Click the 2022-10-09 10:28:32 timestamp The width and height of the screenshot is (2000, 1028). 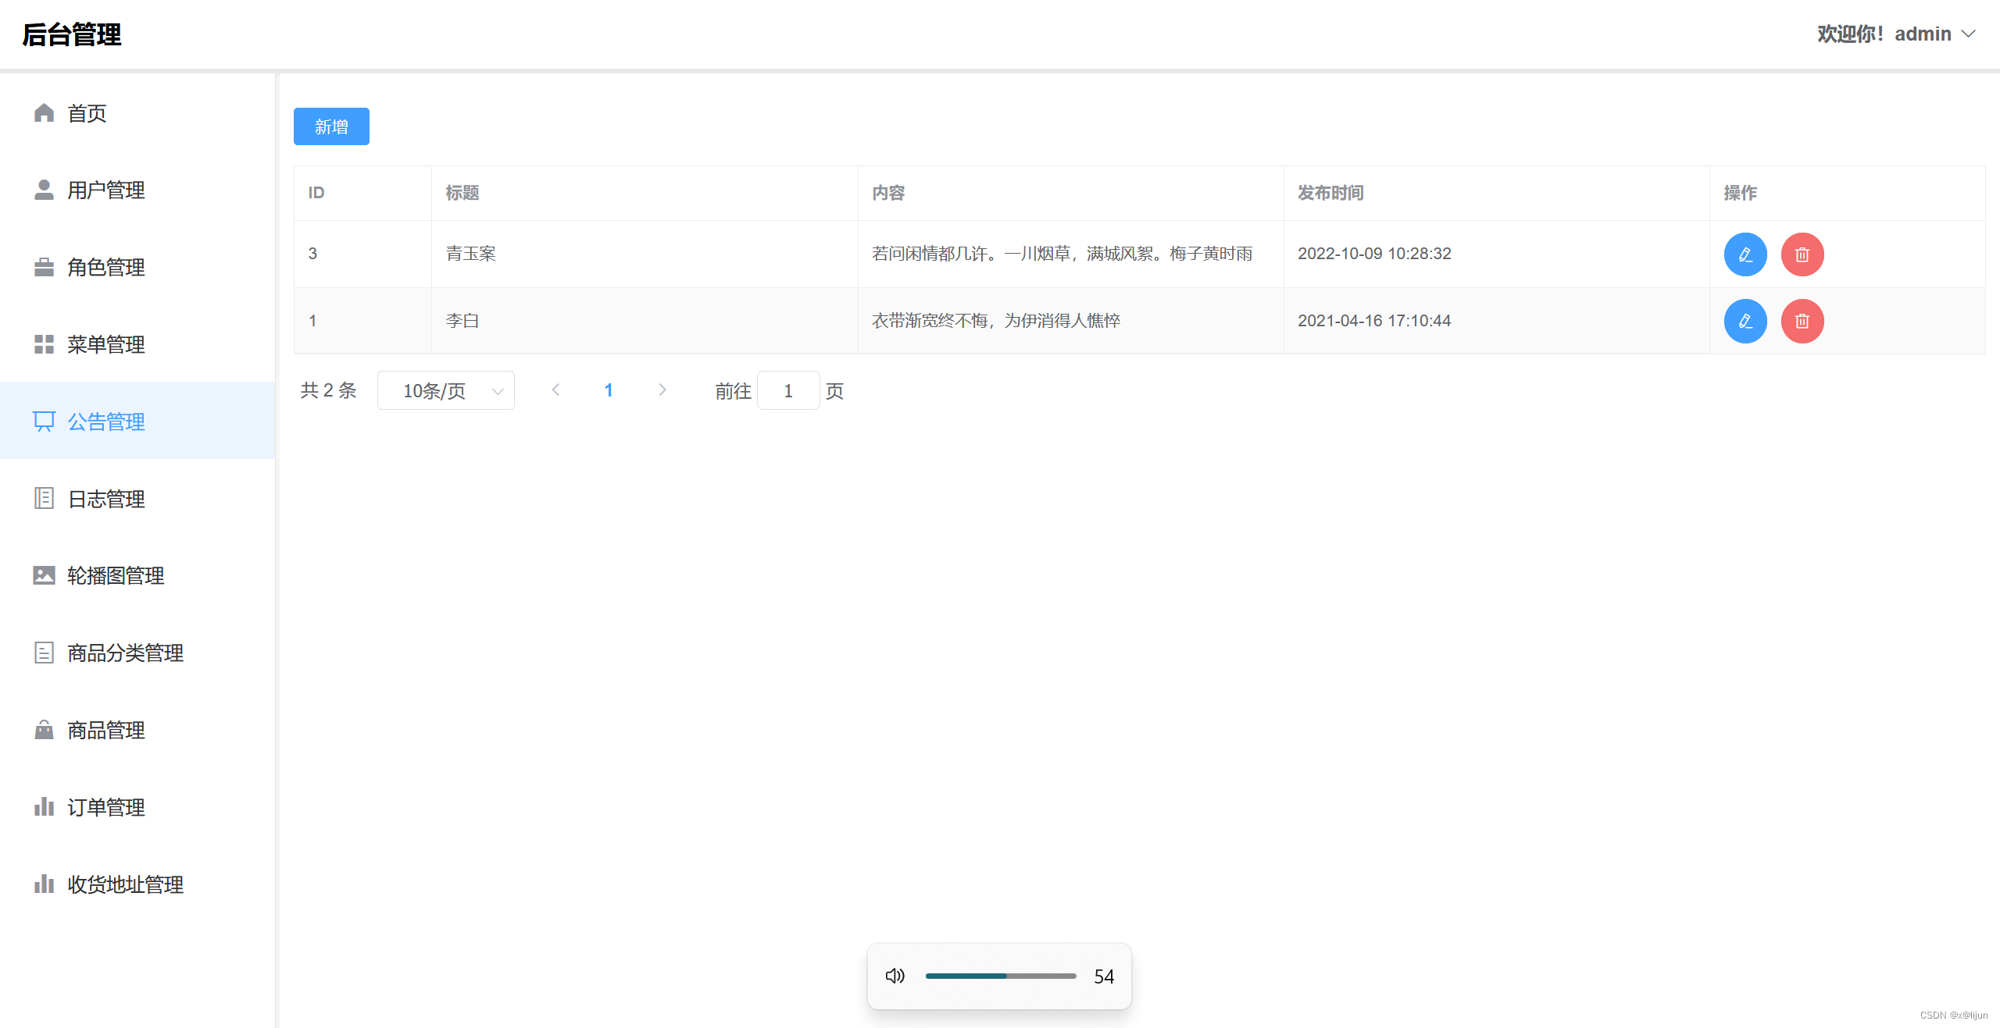pos(1374,254)
